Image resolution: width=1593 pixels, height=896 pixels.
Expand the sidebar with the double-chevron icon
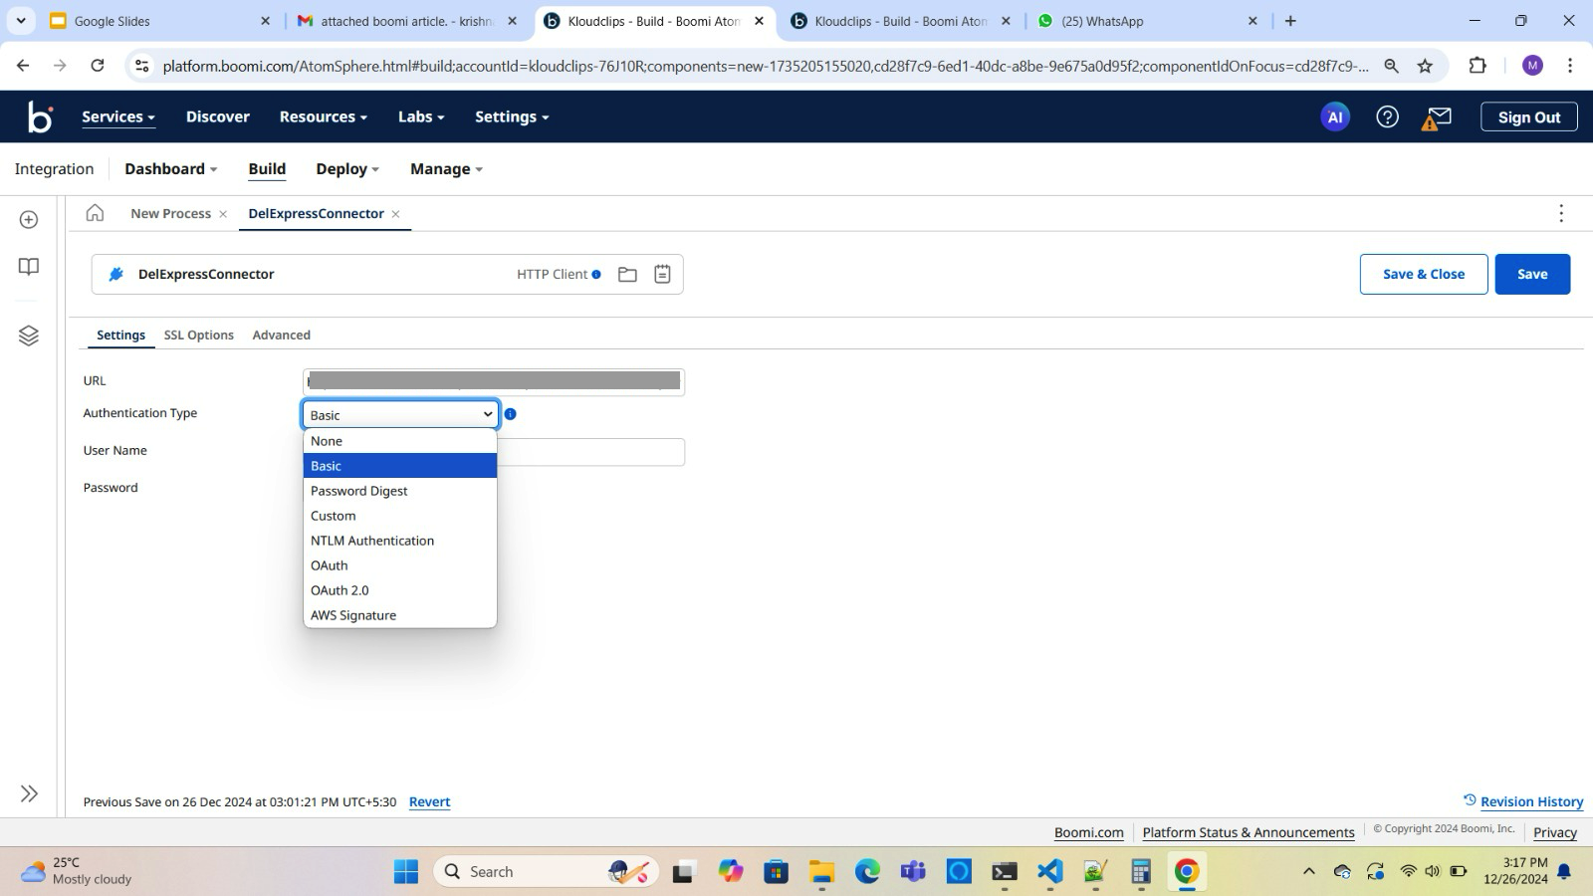click(x=29, y=792)
